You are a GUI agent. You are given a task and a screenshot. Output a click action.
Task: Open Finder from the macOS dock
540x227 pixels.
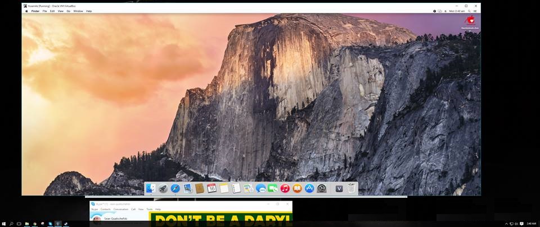click(151, 188)
